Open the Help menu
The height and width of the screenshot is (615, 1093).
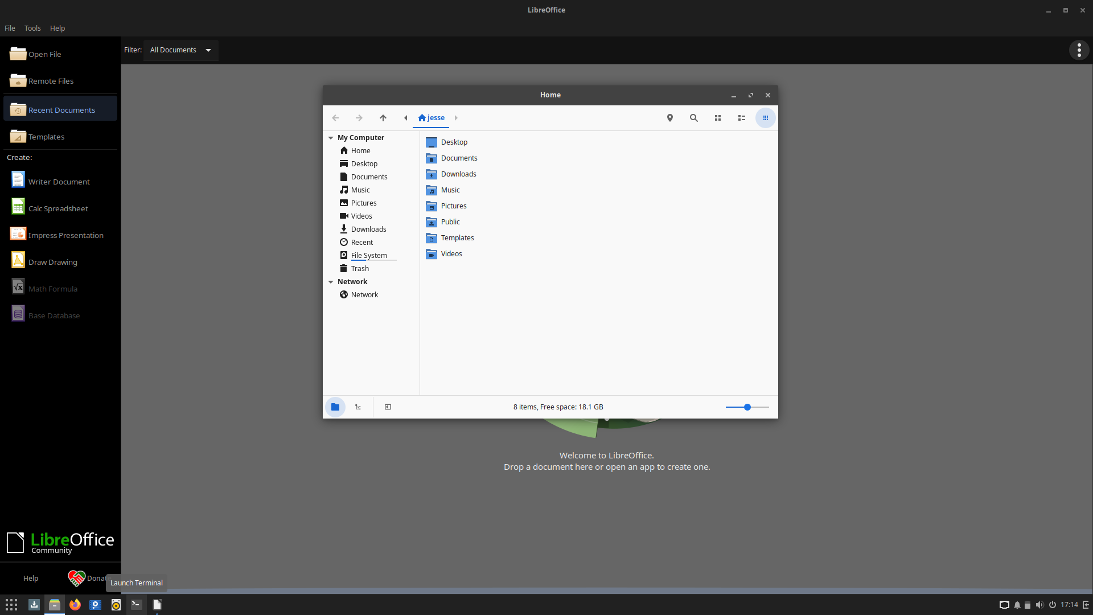[57, 28]
